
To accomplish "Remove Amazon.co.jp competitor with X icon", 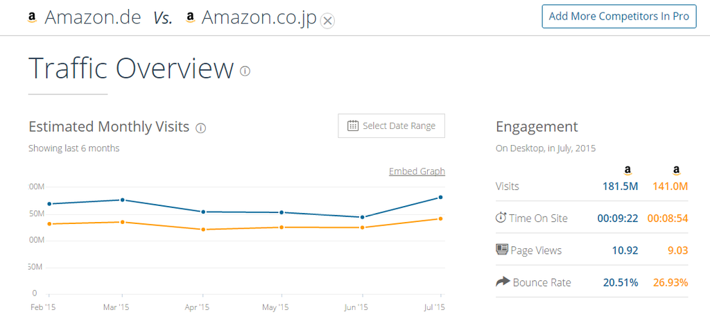I will pyautogui.click(x=327, y=21).
